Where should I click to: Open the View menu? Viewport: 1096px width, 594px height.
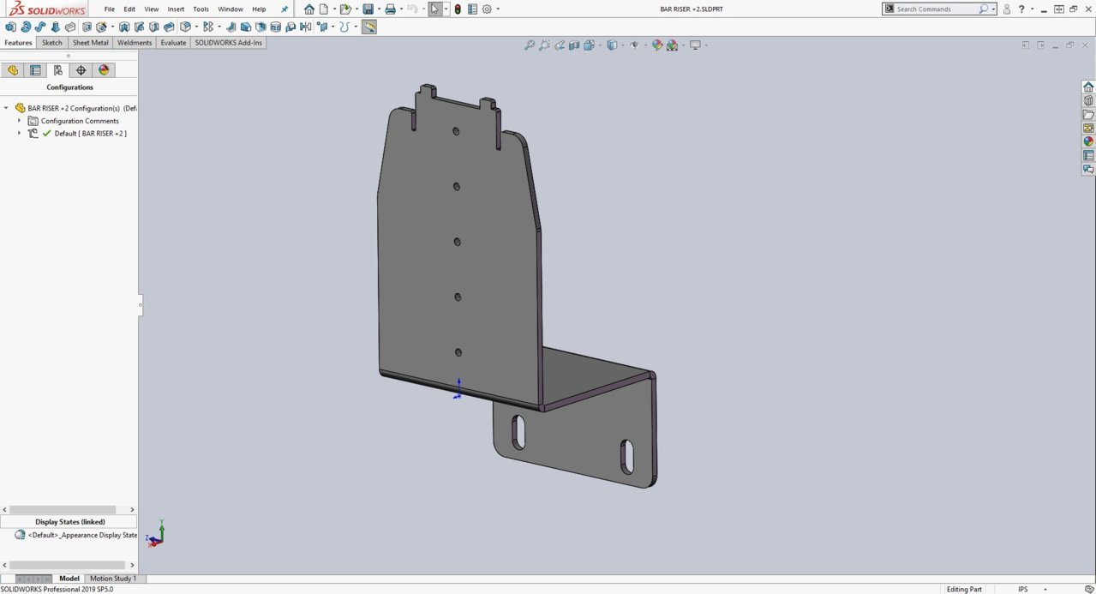tap(152, 9)
